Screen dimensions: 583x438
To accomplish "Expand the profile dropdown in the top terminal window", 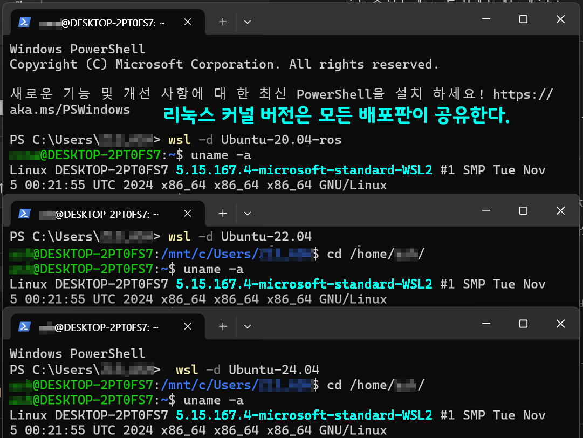I will (x=247, y=22).
